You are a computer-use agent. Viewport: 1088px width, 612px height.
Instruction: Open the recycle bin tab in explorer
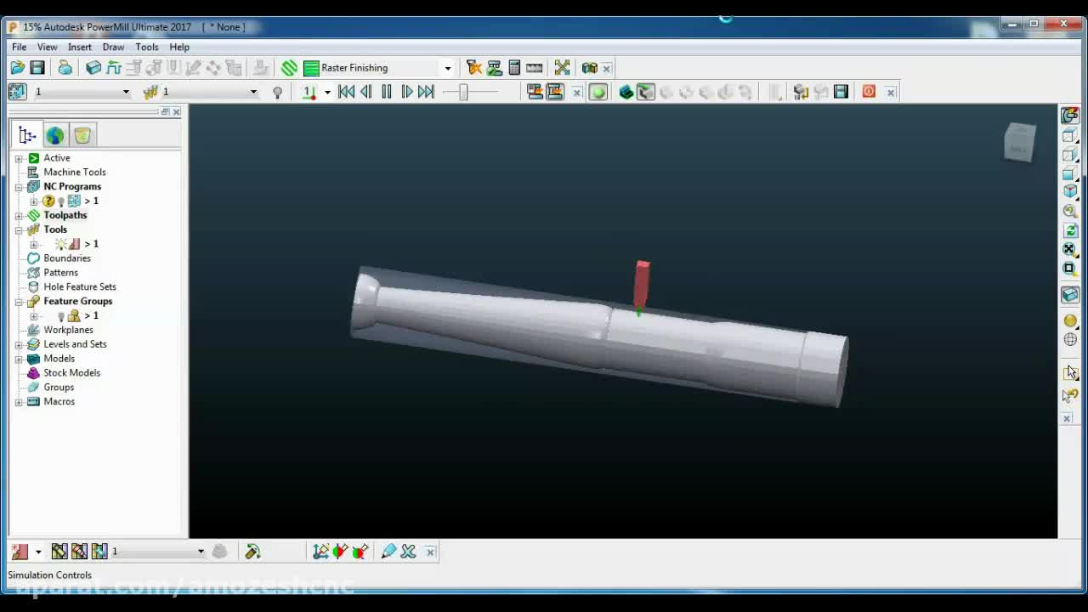pyautogui.click(x=82, y=135)
